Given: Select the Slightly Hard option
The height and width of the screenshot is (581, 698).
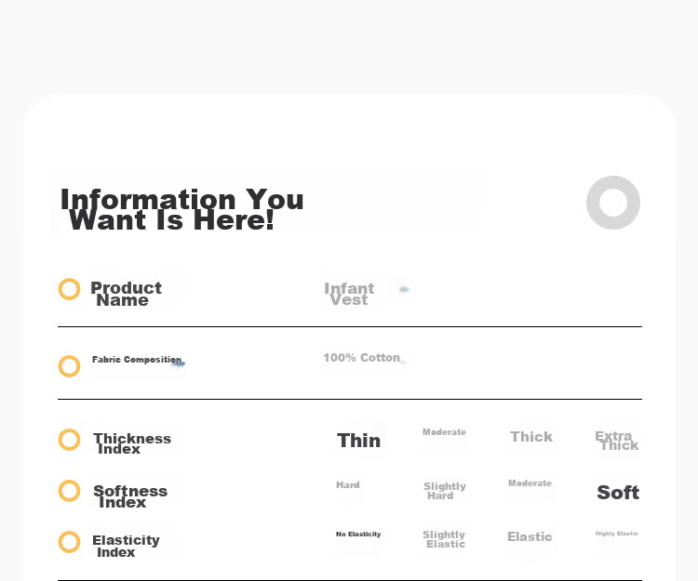Looking at the screenshot, I should pos(444,491).
